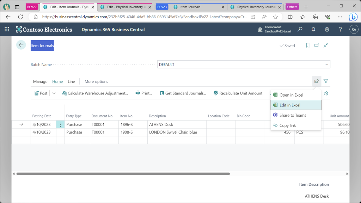Go back in the browser
Screen dimensions: 361x203
(x=8, y=17)
